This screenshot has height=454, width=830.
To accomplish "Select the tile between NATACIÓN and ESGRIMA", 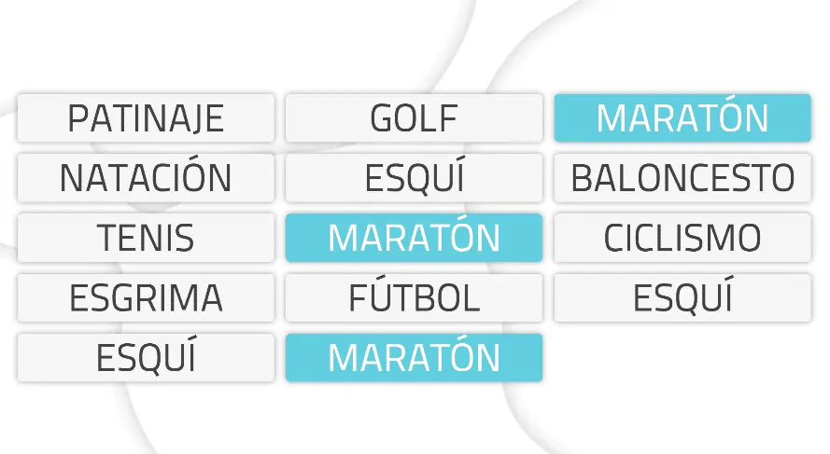I will tap(146, 238).
